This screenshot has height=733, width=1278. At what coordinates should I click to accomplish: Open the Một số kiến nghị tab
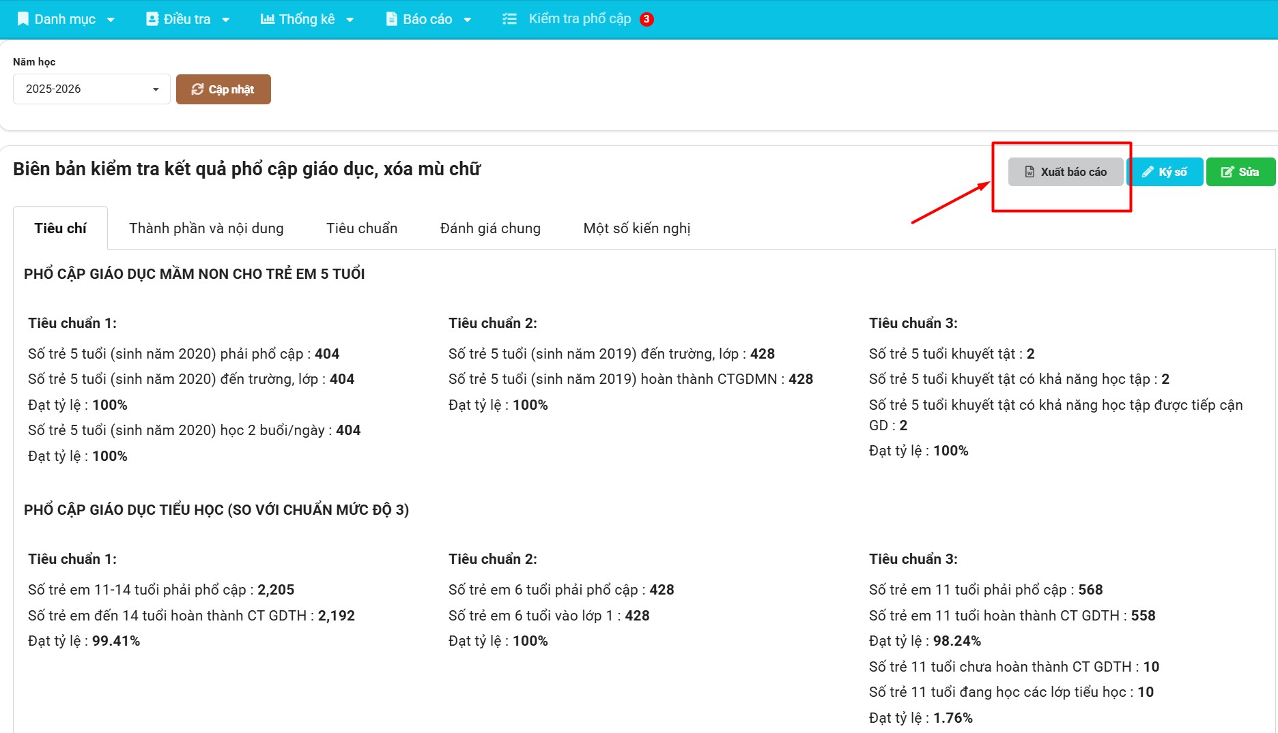[636, 228]
